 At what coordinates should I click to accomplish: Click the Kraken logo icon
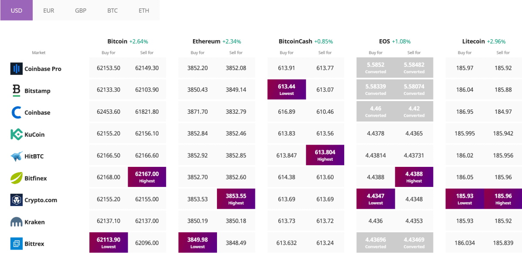click(x=16, y=222)
